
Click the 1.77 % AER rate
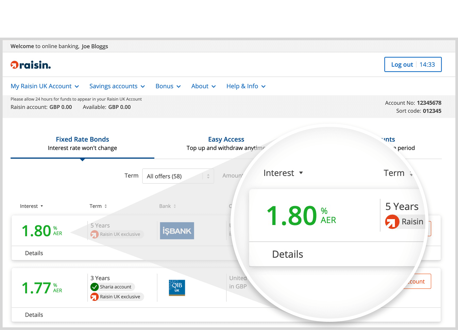point(42,288)
